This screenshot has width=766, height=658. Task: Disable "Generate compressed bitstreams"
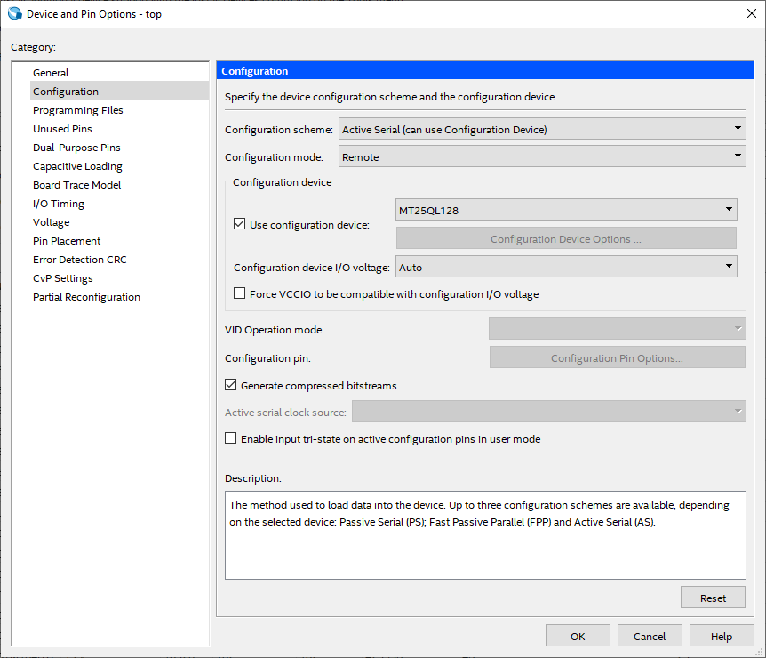(x=231, y=384)
